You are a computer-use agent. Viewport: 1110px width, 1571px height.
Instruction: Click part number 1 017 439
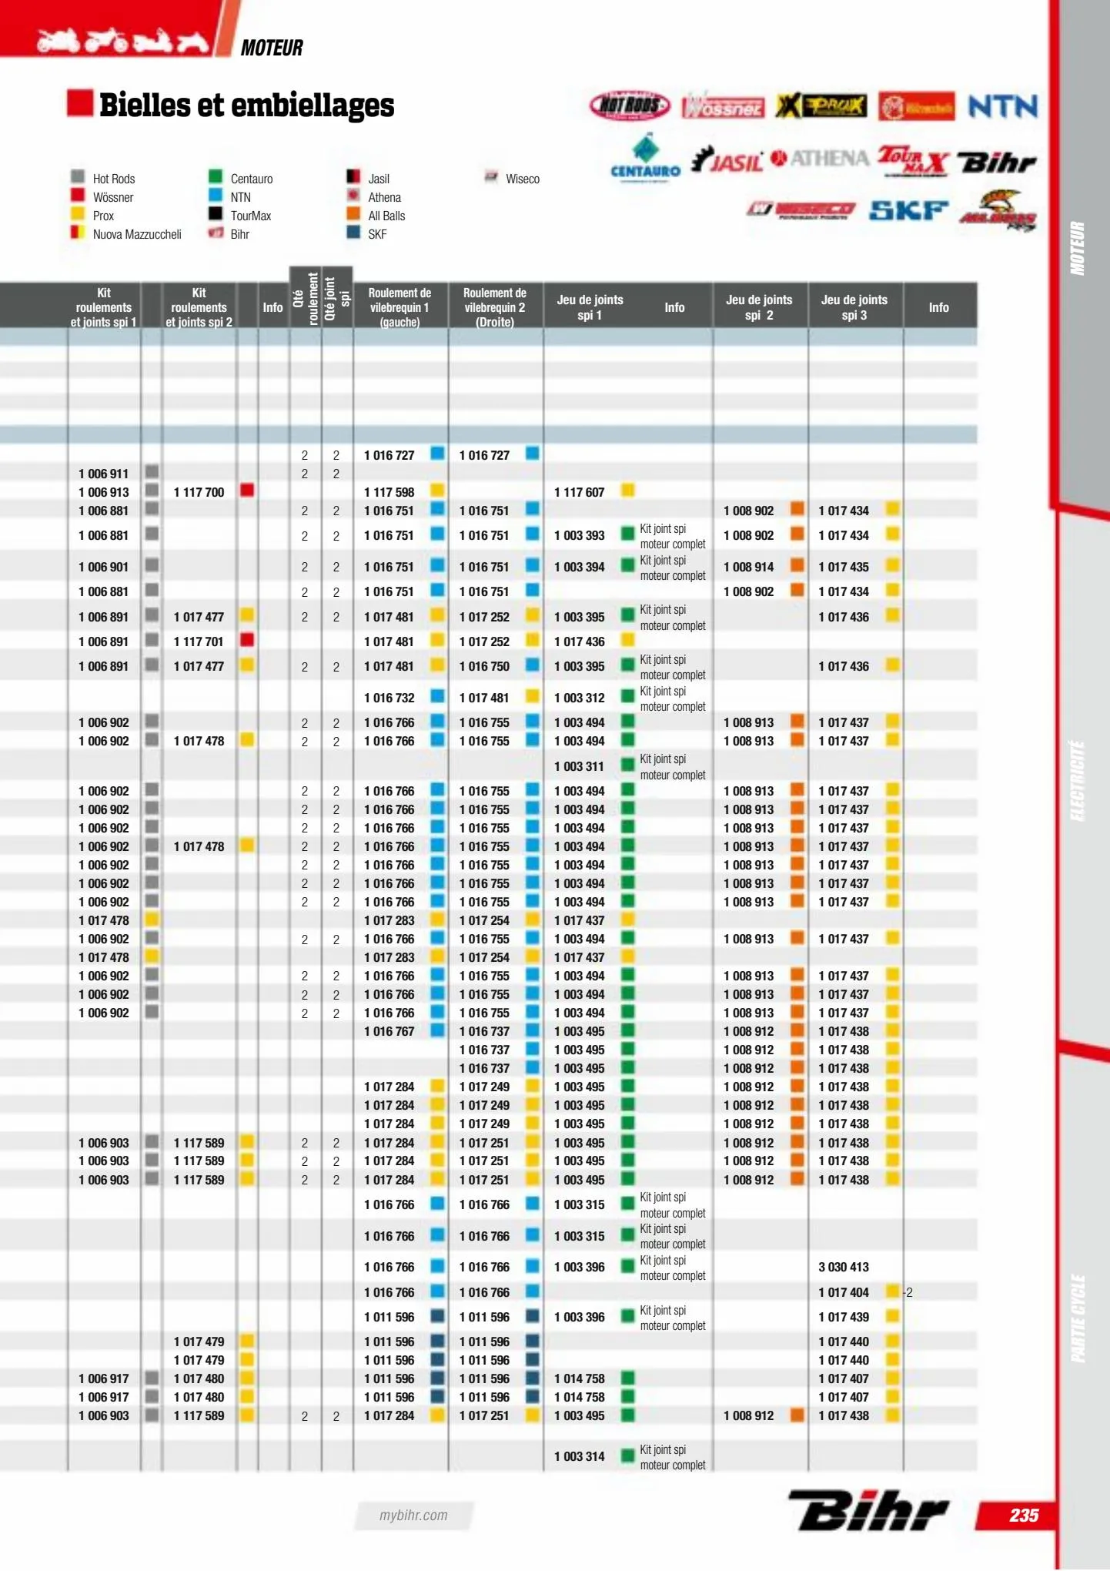(844, 1317)
